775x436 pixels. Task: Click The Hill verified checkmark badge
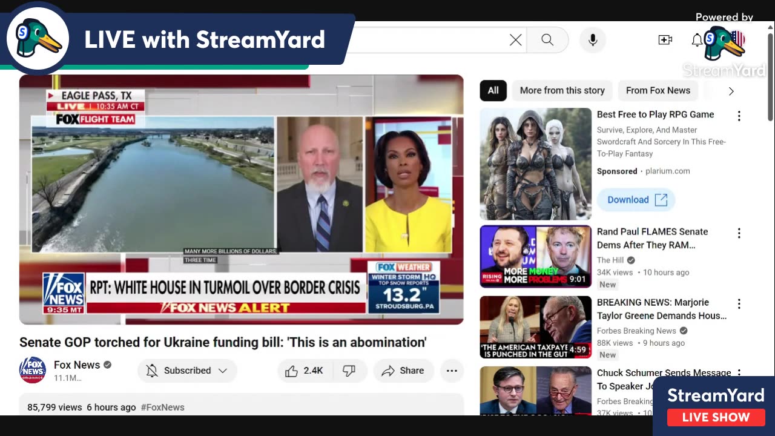point(631,260)
